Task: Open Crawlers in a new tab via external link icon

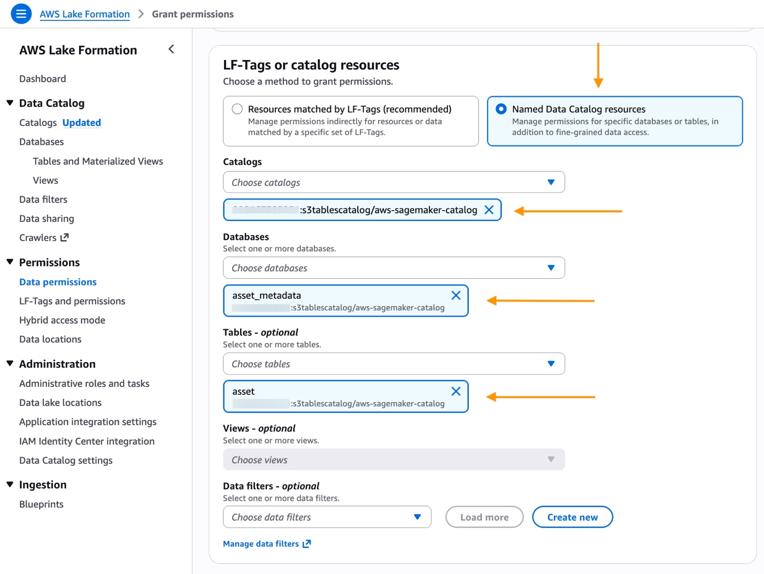Action: click(x=65, y=237)
